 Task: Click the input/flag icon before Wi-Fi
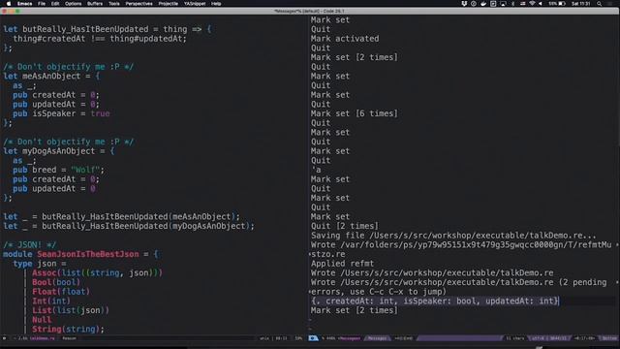[522, 4]
